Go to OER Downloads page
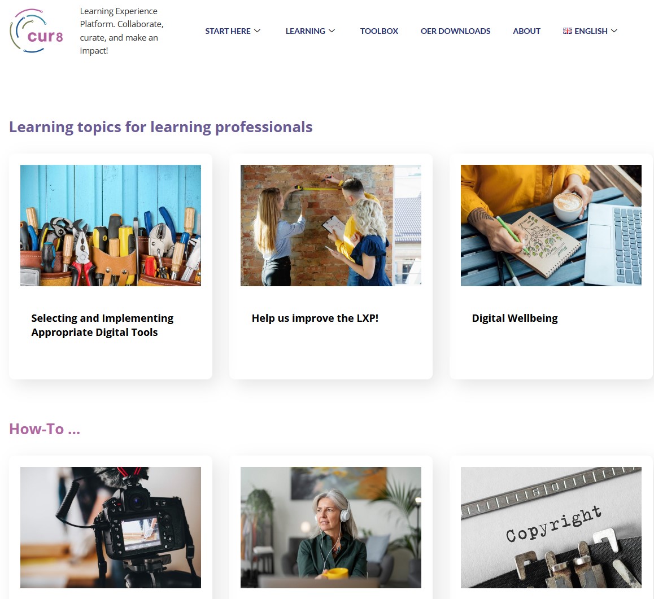 pos(455,31)
